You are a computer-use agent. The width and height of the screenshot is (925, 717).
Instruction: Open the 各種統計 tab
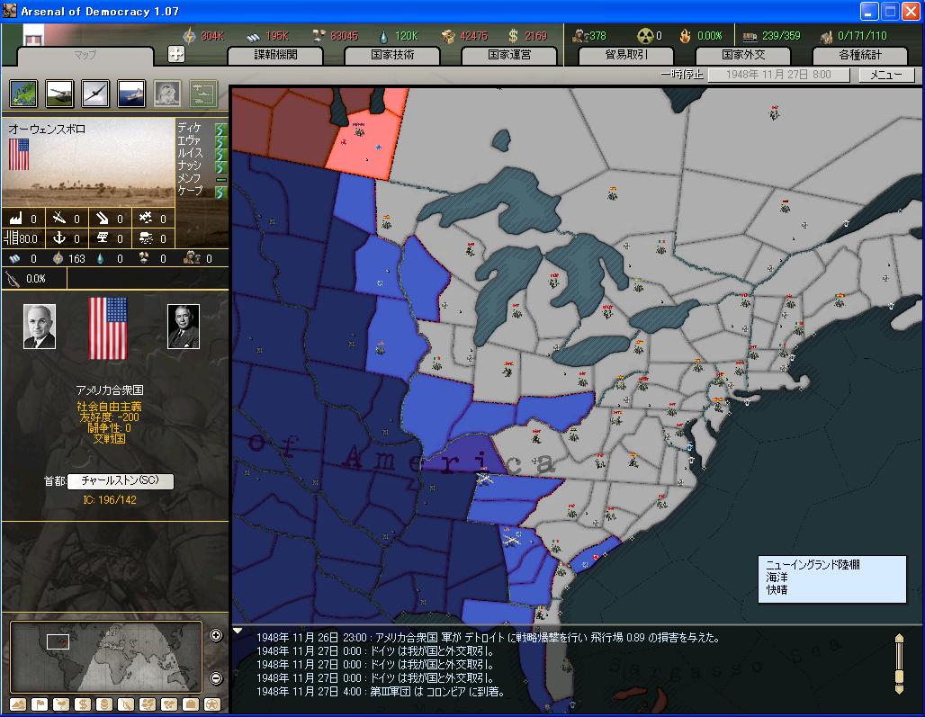(x=860, y=56)
